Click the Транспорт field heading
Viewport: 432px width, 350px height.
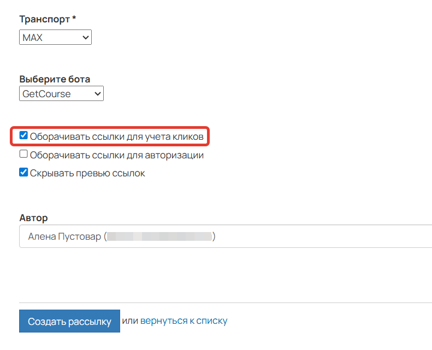48,19
